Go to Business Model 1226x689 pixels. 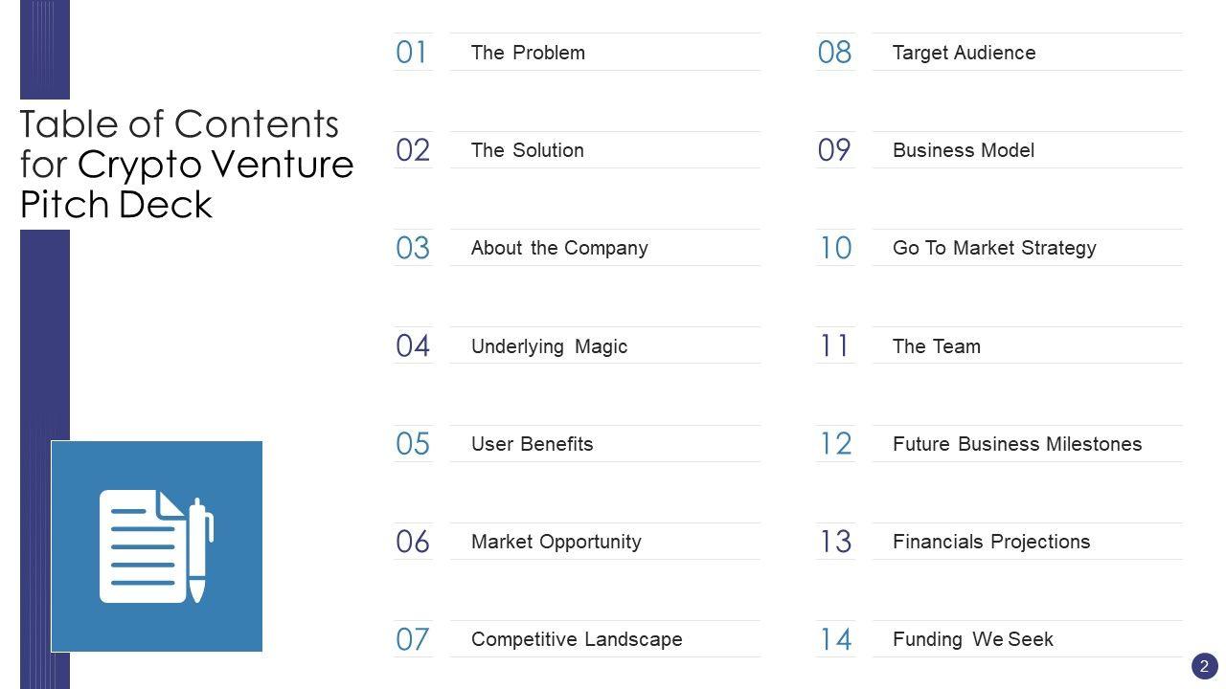[x=963, y=150]
